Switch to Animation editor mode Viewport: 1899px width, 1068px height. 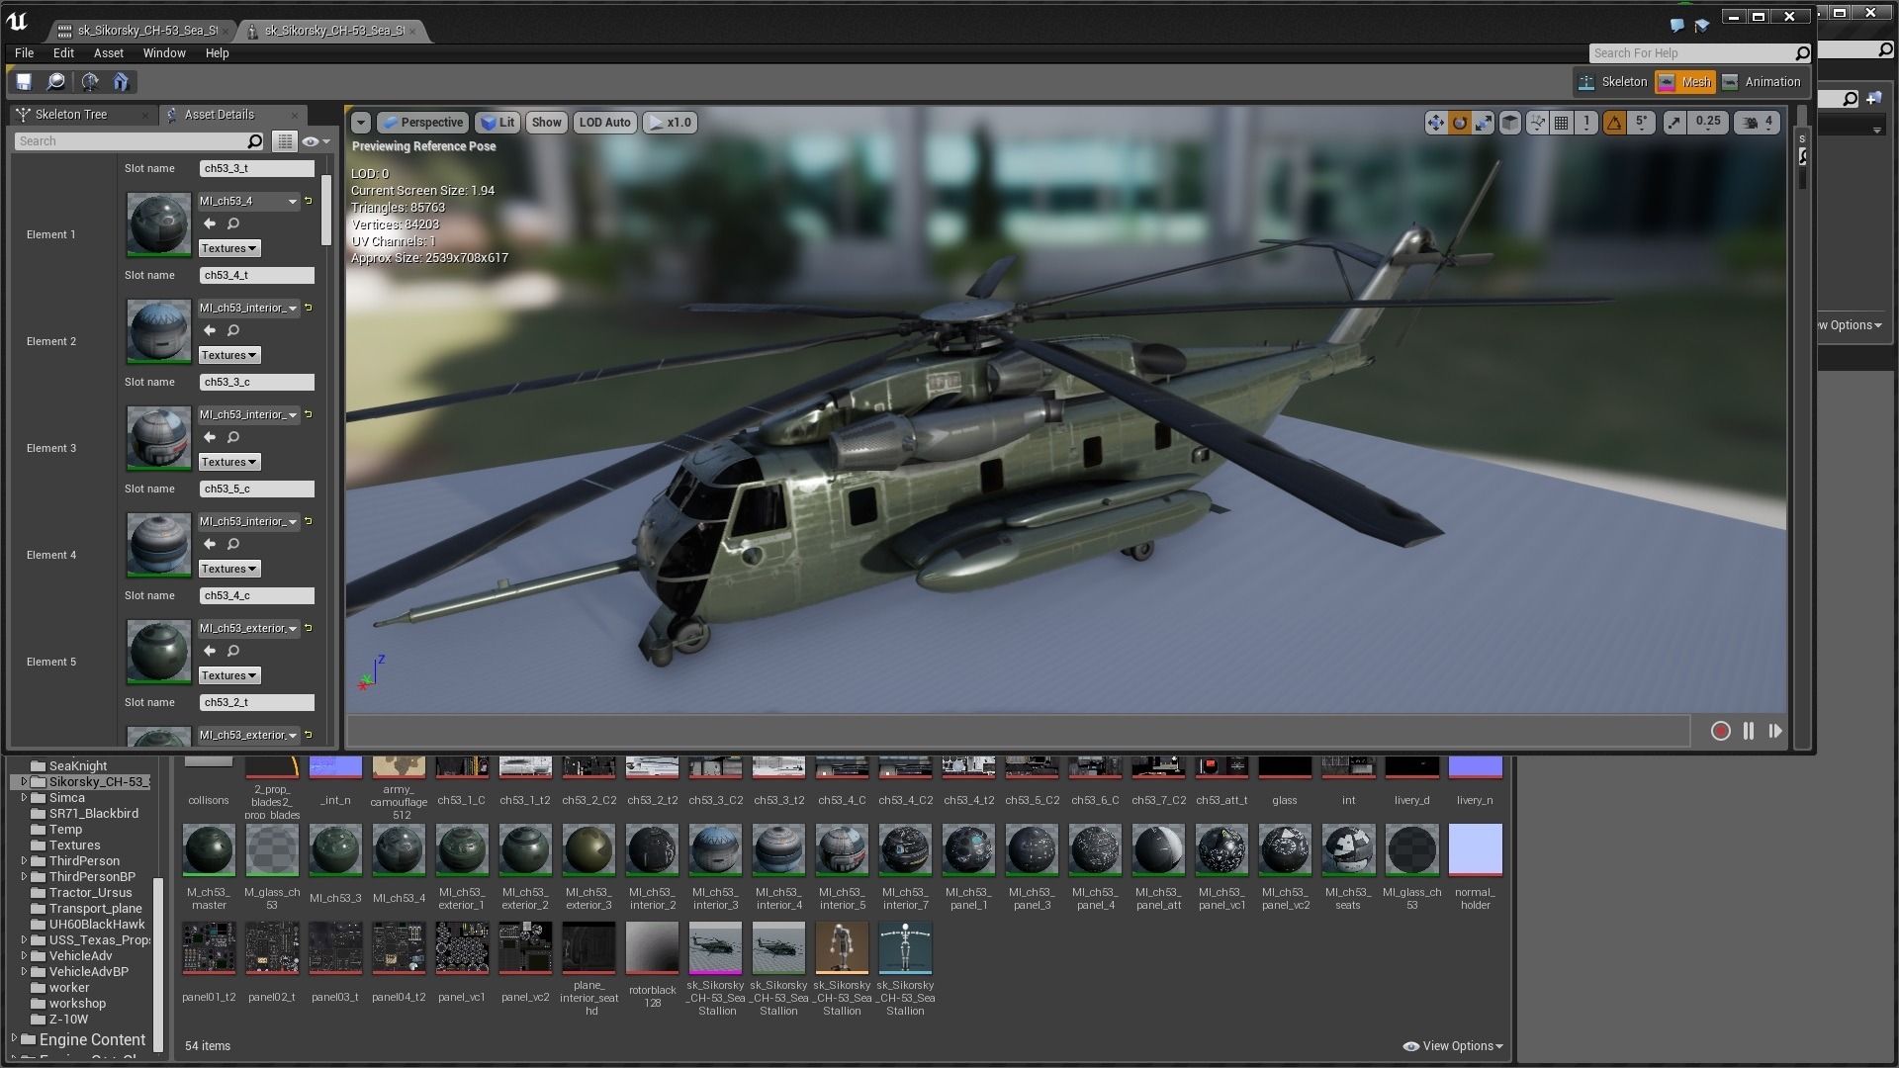point(1761,82)
